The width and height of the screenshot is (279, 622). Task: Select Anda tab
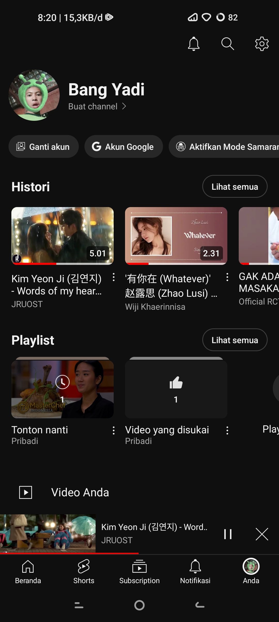click(251, 571)
